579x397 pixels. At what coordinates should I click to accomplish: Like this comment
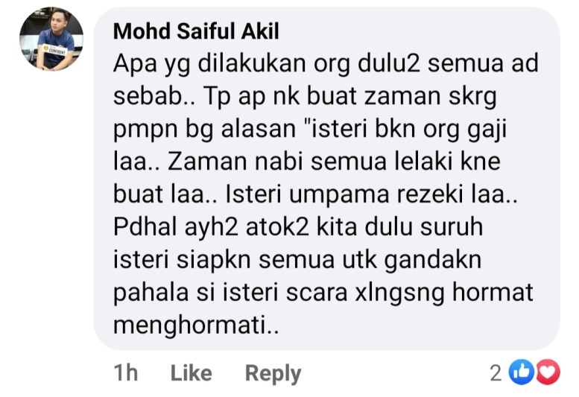(192, 372)
